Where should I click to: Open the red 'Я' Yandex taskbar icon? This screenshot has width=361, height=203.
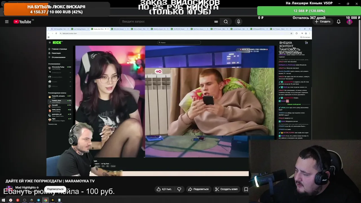[17, 200]
